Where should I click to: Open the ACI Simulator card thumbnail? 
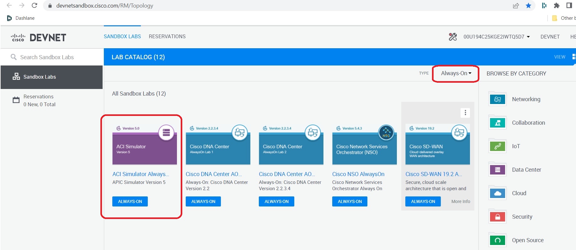145,144
